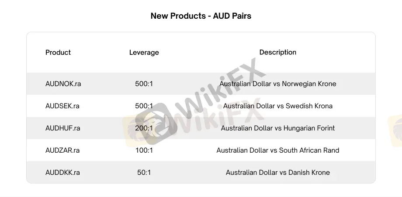Viewport: 402px width, 197px height.
Task: Select "Australian Dollar vs Swedish Krona" description
Action: 277,106
